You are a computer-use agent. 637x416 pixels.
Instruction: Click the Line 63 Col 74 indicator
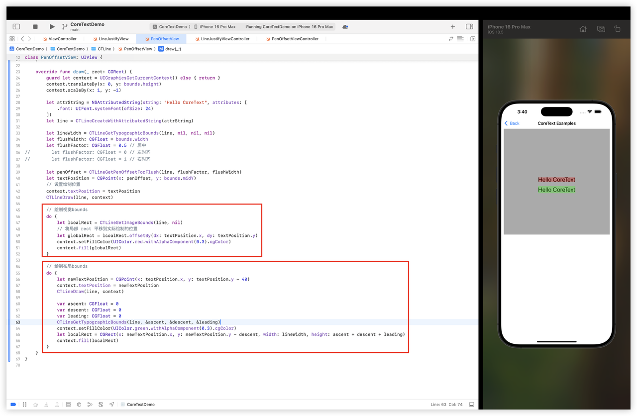446,405
